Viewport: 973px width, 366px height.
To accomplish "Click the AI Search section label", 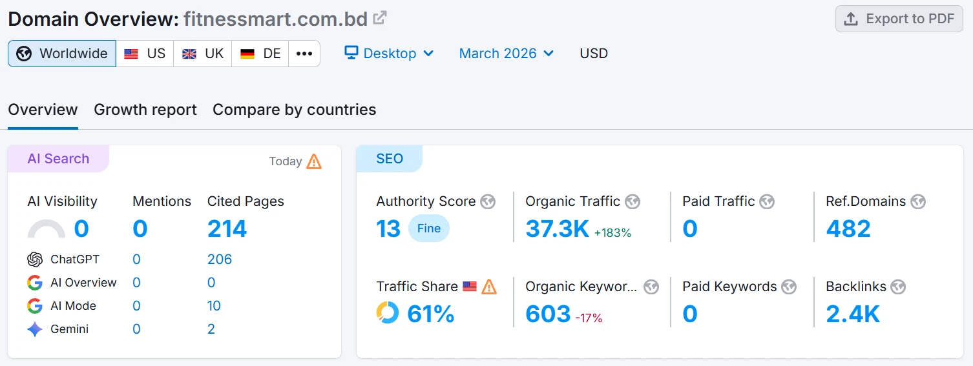I will [58, 159].
